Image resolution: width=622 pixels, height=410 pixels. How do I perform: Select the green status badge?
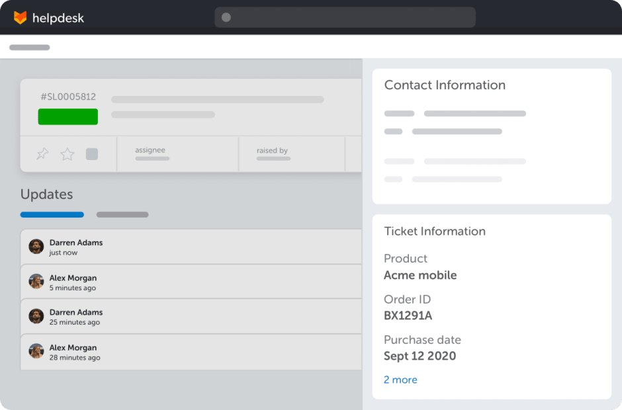68,116
